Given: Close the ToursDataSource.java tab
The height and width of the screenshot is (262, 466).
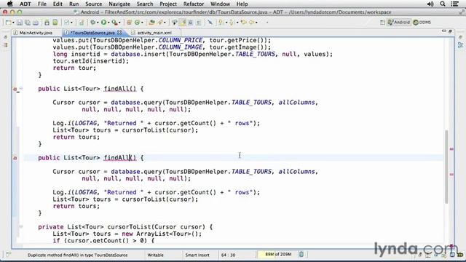Looking at the screenshot, I should click(119, 32).
